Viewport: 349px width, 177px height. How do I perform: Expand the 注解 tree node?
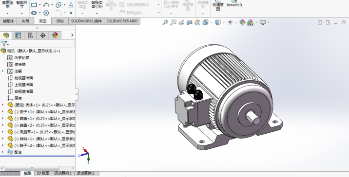click(2, 71)
